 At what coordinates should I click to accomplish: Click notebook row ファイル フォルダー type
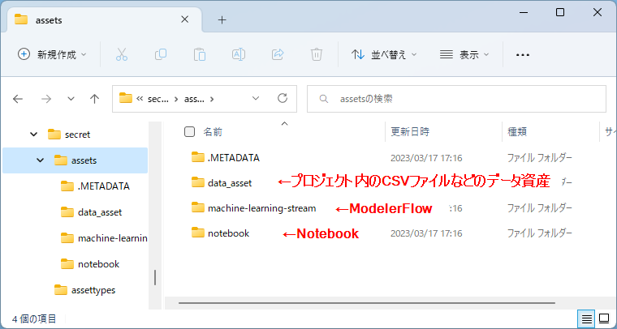[x=539, y=233]
